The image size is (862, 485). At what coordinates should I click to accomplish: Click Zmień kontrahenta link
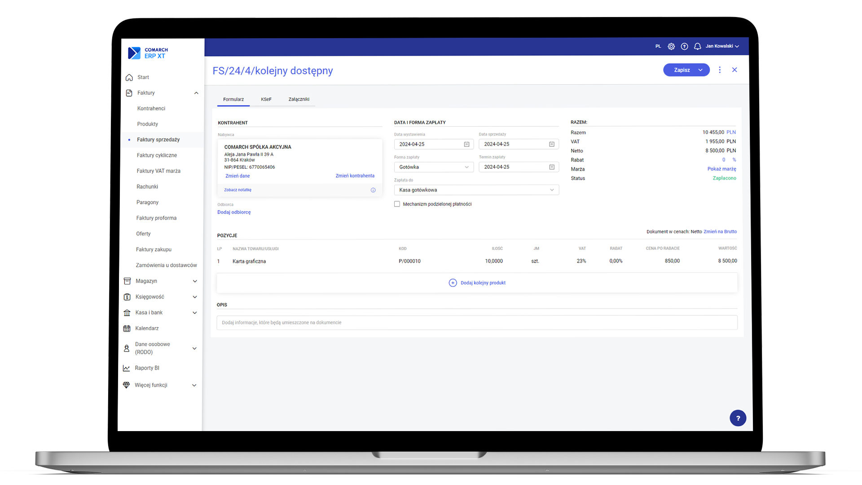355,176
